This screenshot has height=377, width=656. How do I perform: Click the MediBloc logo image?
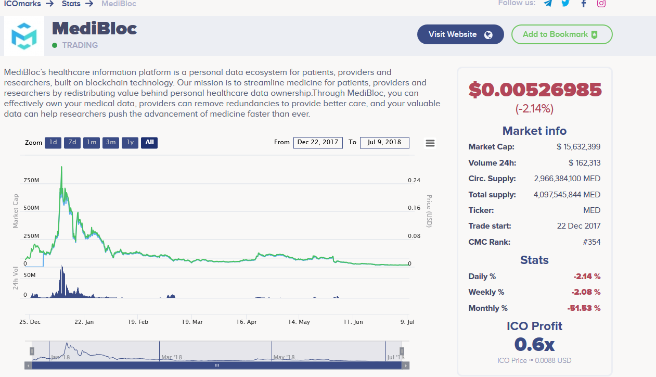pos(24,36)
